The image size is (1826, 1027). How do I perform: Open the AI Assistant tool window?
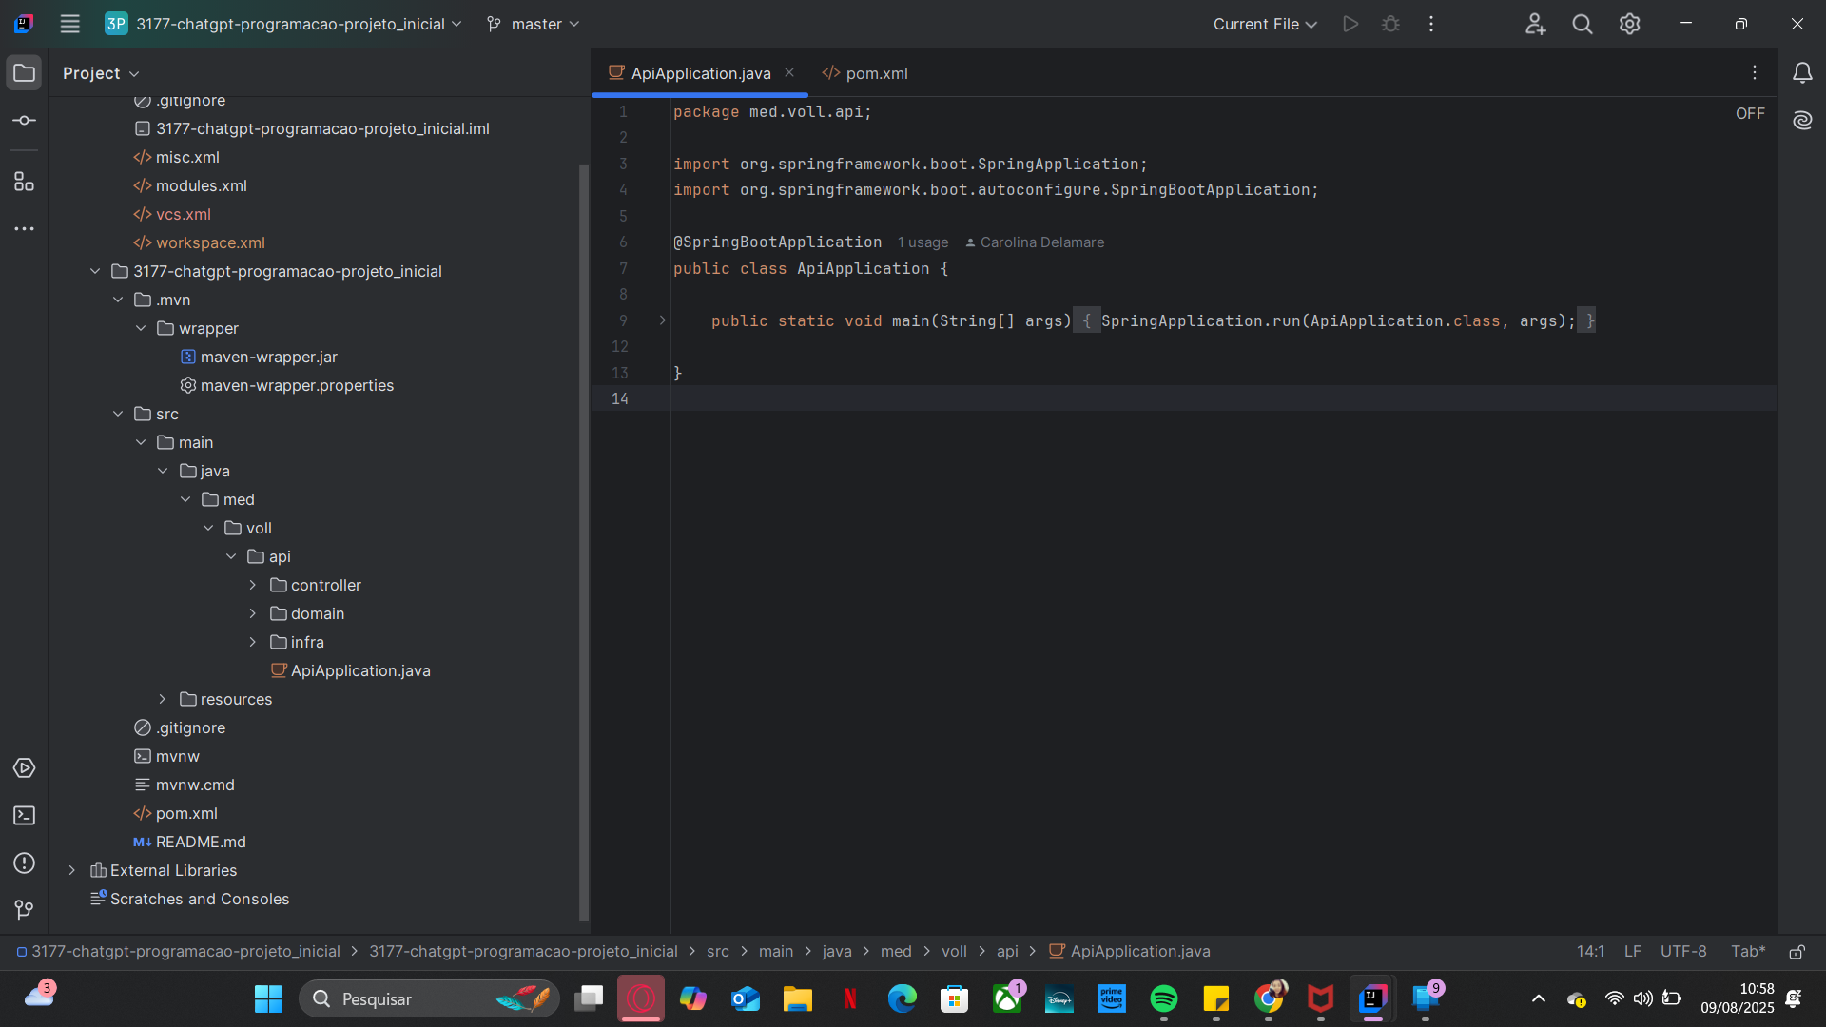point(1802,121)
